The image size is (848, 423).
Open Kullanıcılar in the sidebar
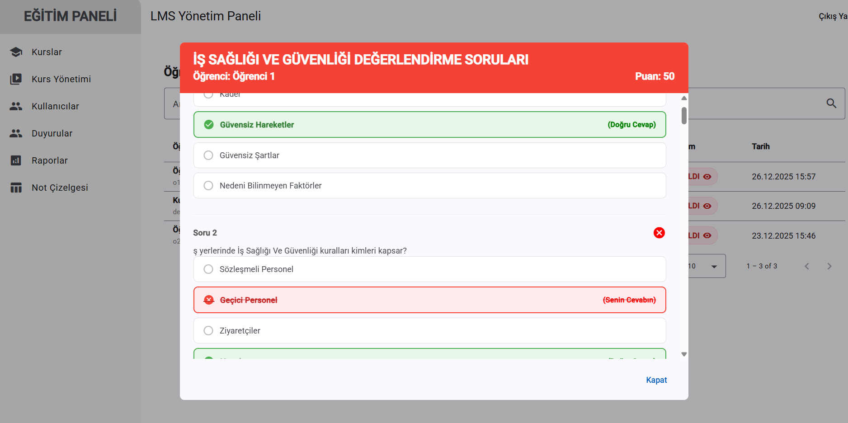pos(55,106)
